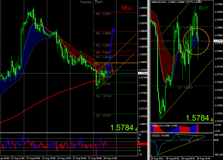
Task: Click the chart shift triangle on left chart top
Action: coord(96,1)
